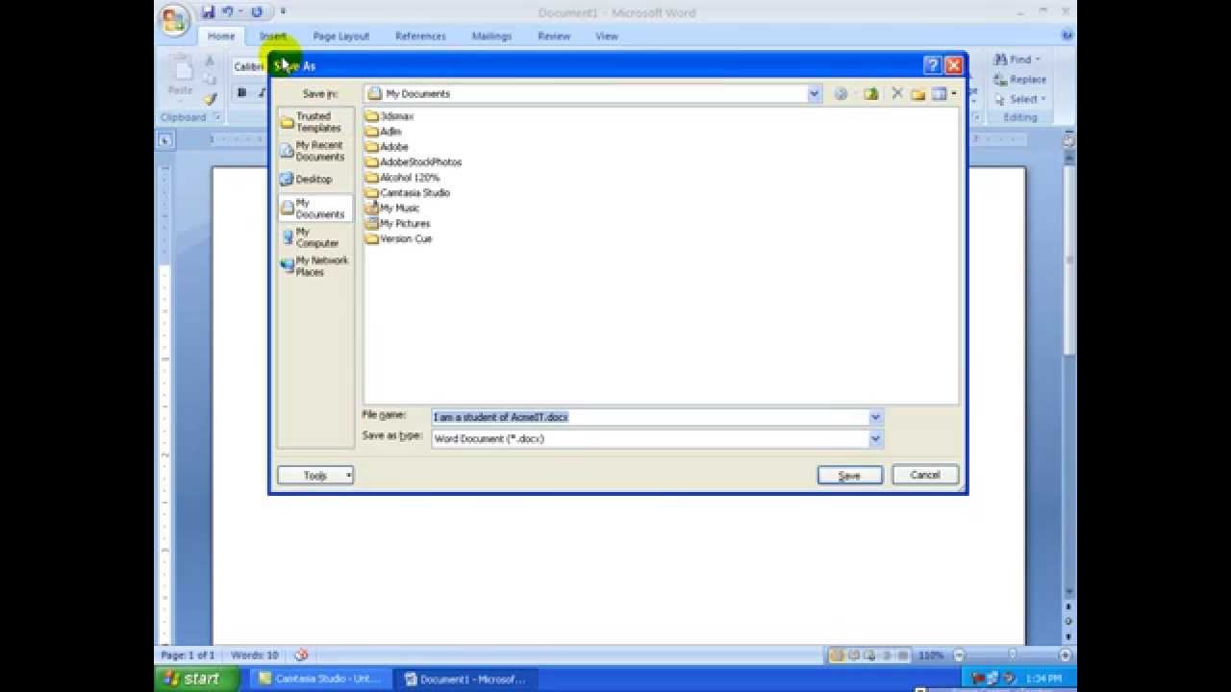Screen dimensions: 1231x692
Task: Select the 3dsmax folder
Action: point(389,115)
